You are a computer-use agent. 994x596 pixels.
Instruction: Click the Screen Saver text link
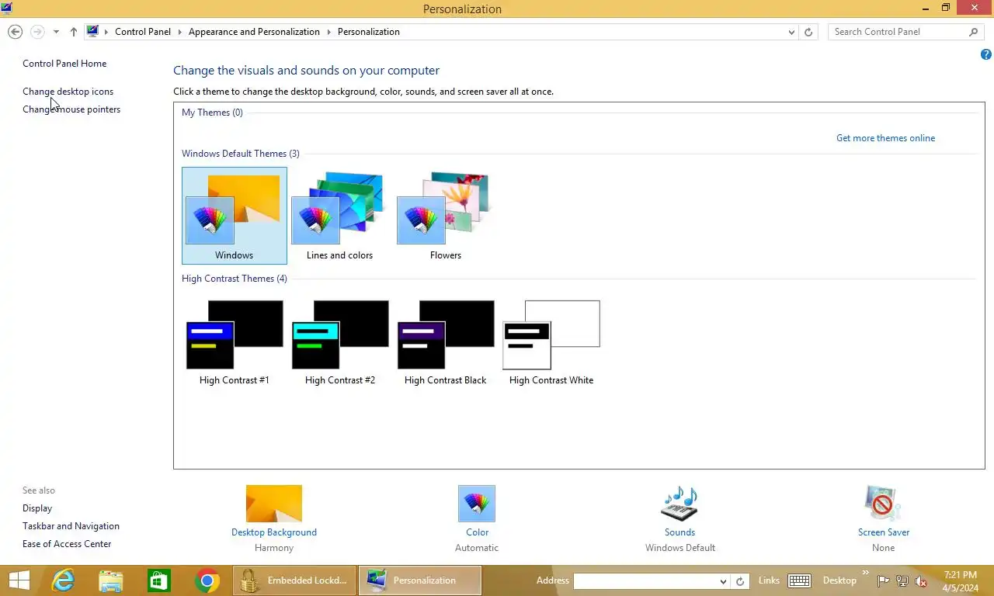pyautogui.click(x=884, y=532)
